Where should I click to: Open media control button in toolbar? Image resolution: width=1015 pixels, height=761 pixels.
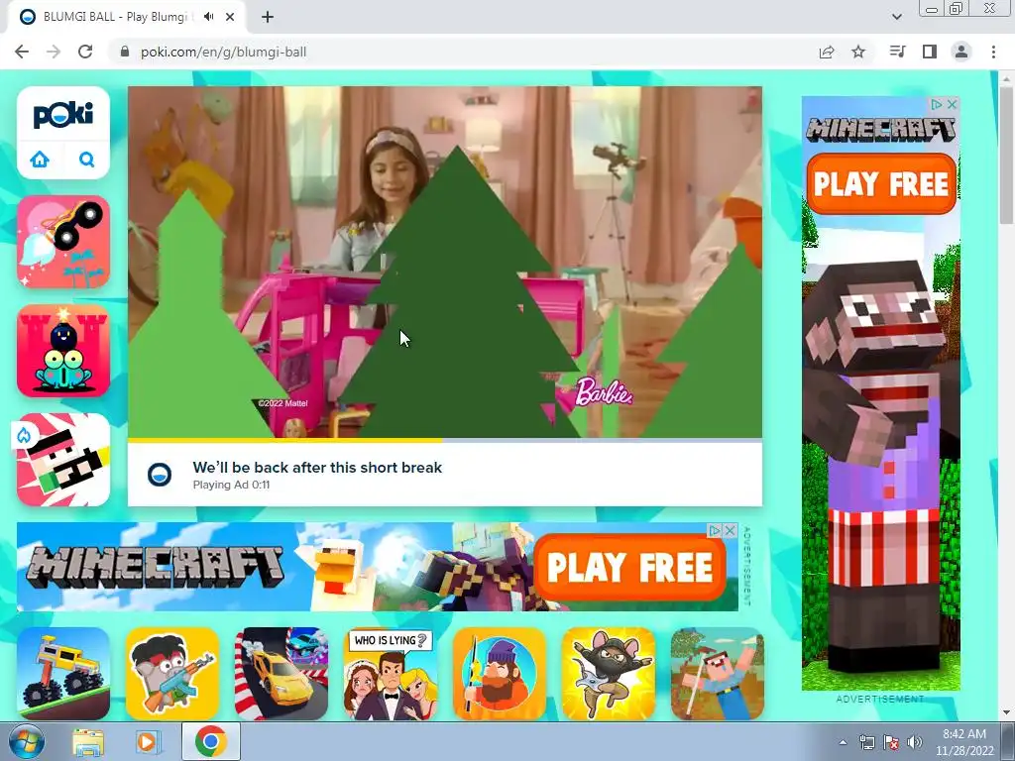[897, 52]
